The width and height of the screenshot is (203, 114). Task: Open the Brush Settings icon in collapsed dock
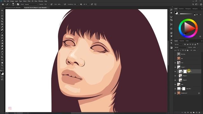tap(171, 17)
